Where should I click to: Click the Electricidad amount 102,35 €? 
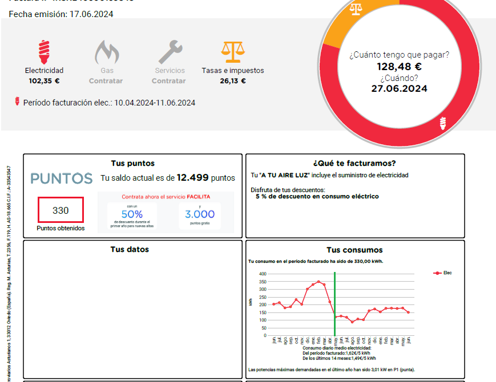click(44, 81)
